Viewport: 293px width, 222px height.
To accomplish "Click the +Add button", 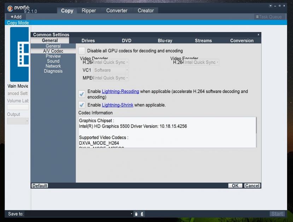I will pos(16,17).
